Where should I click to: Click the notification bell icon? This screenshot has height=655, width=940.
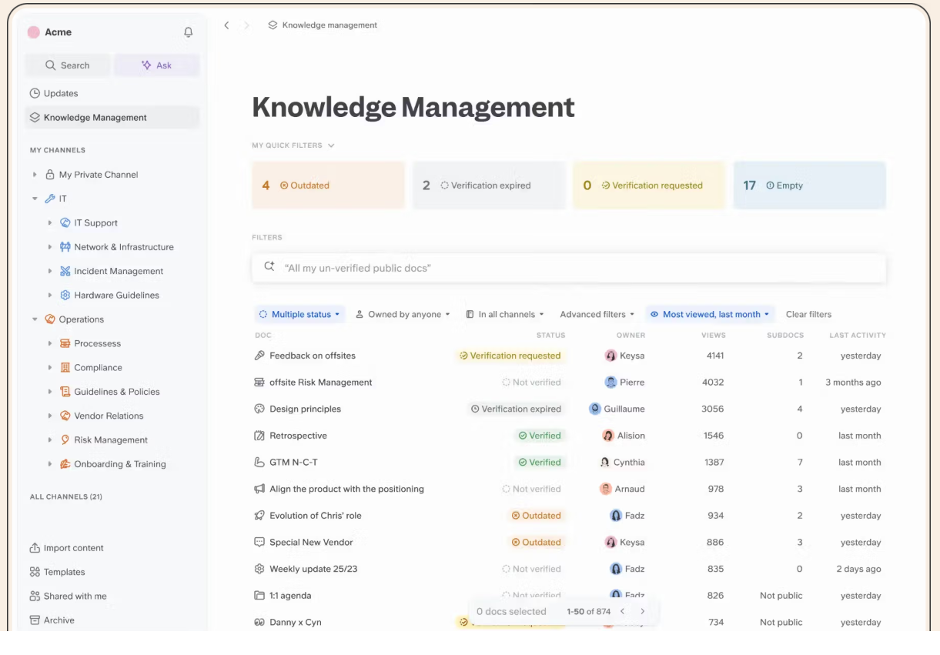[188, 32]
